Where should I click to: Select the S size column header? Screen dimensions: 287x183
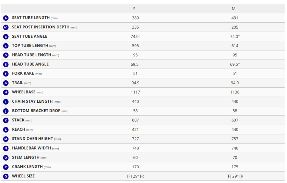click(x=134, y=9)
